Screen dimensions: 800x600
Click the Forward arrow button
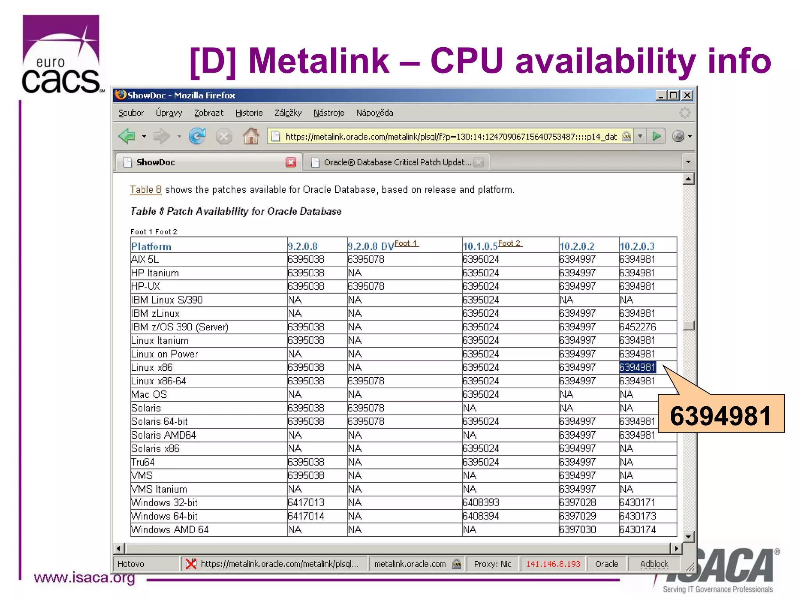coord(161,136)
